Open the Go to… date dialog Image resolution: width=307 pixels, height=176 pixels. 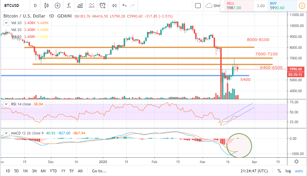pos(99,171)
